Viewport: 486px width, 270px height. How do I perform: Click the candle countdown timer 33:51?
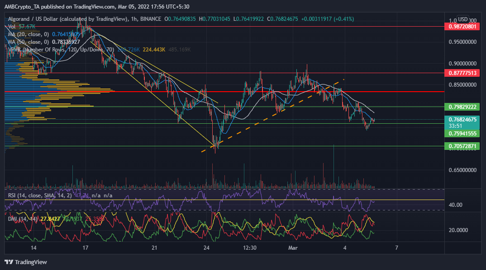click(455, 126)
